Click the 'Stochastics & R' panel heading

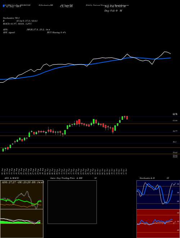(x=147, y=178)
